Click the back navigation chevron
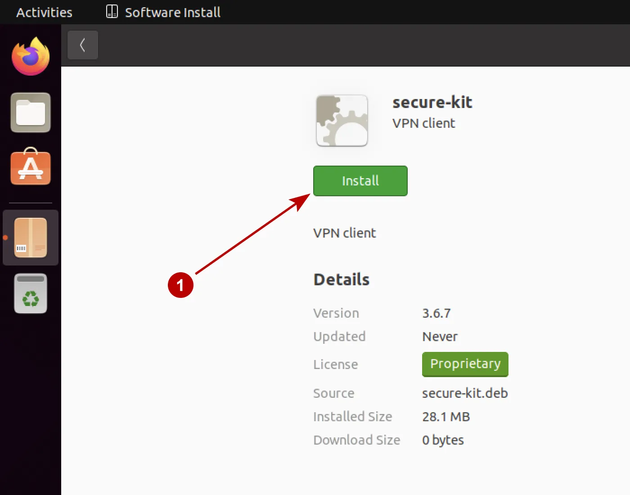This screenshot has height=495, width=630. [82, 45]
